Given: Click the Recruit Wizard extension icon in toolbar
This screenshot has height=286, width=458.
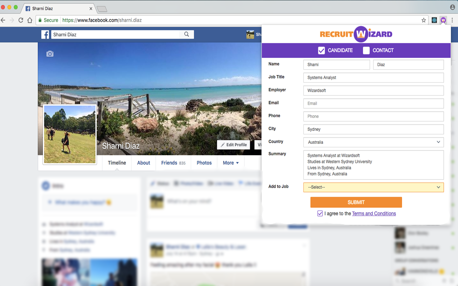Looking at the screenshot, I should click(x=443, y=20).
